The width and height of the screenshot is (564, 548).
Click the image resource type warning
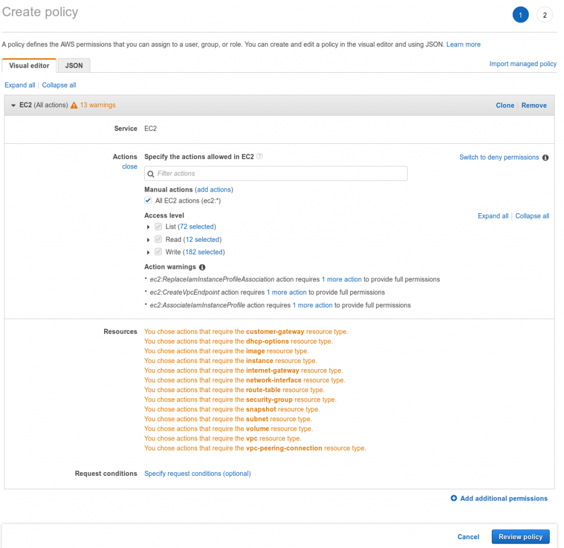tap(226, 351)
